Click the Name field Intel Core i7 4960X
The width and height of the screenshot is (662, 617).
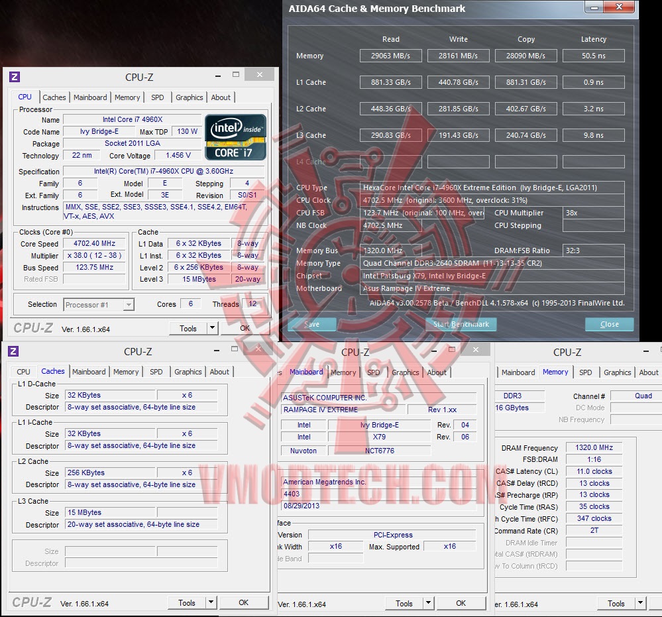coord(132,119)
